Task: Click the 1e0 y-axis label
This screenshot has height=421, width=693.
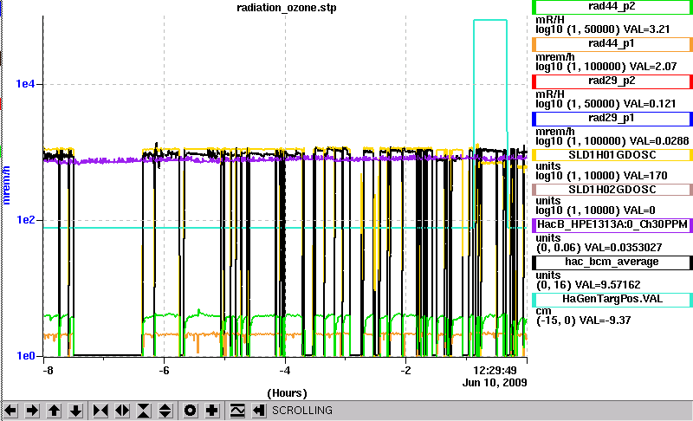Action: coord(25,356)
